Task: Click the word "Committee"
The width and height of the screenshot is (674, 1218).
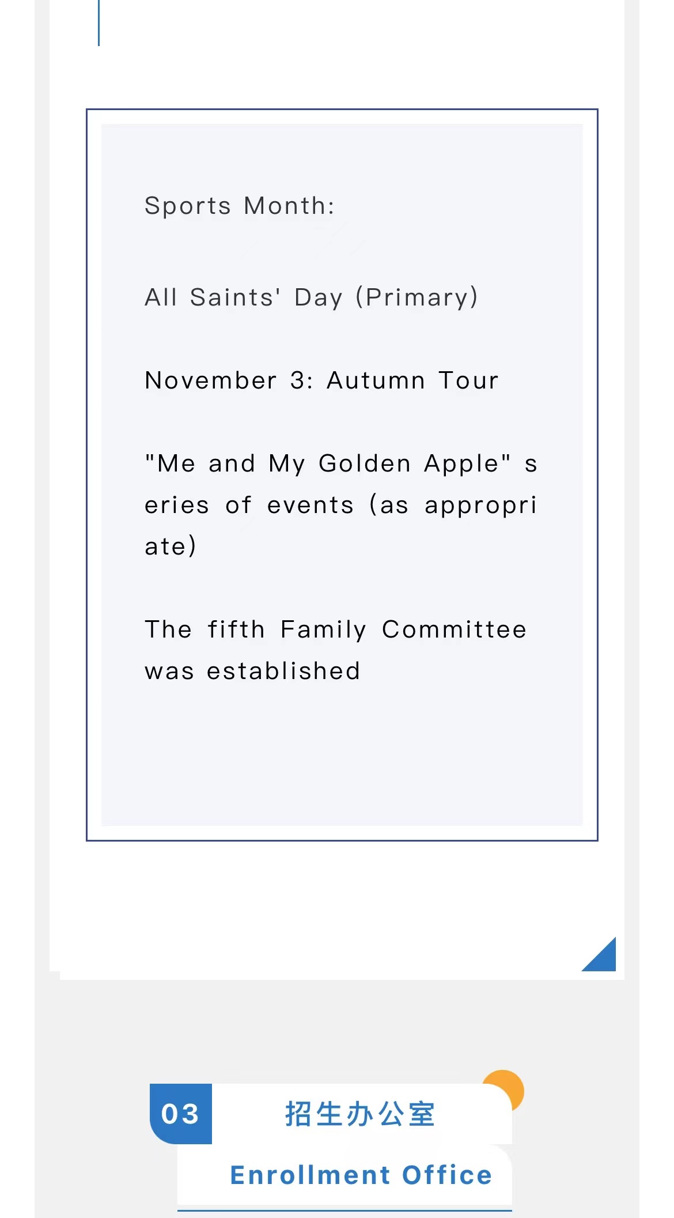Action: pos(455,629)
